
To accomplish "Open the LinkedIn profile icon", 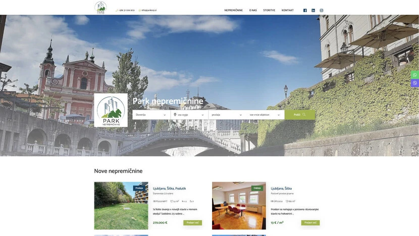I will 313,11.
